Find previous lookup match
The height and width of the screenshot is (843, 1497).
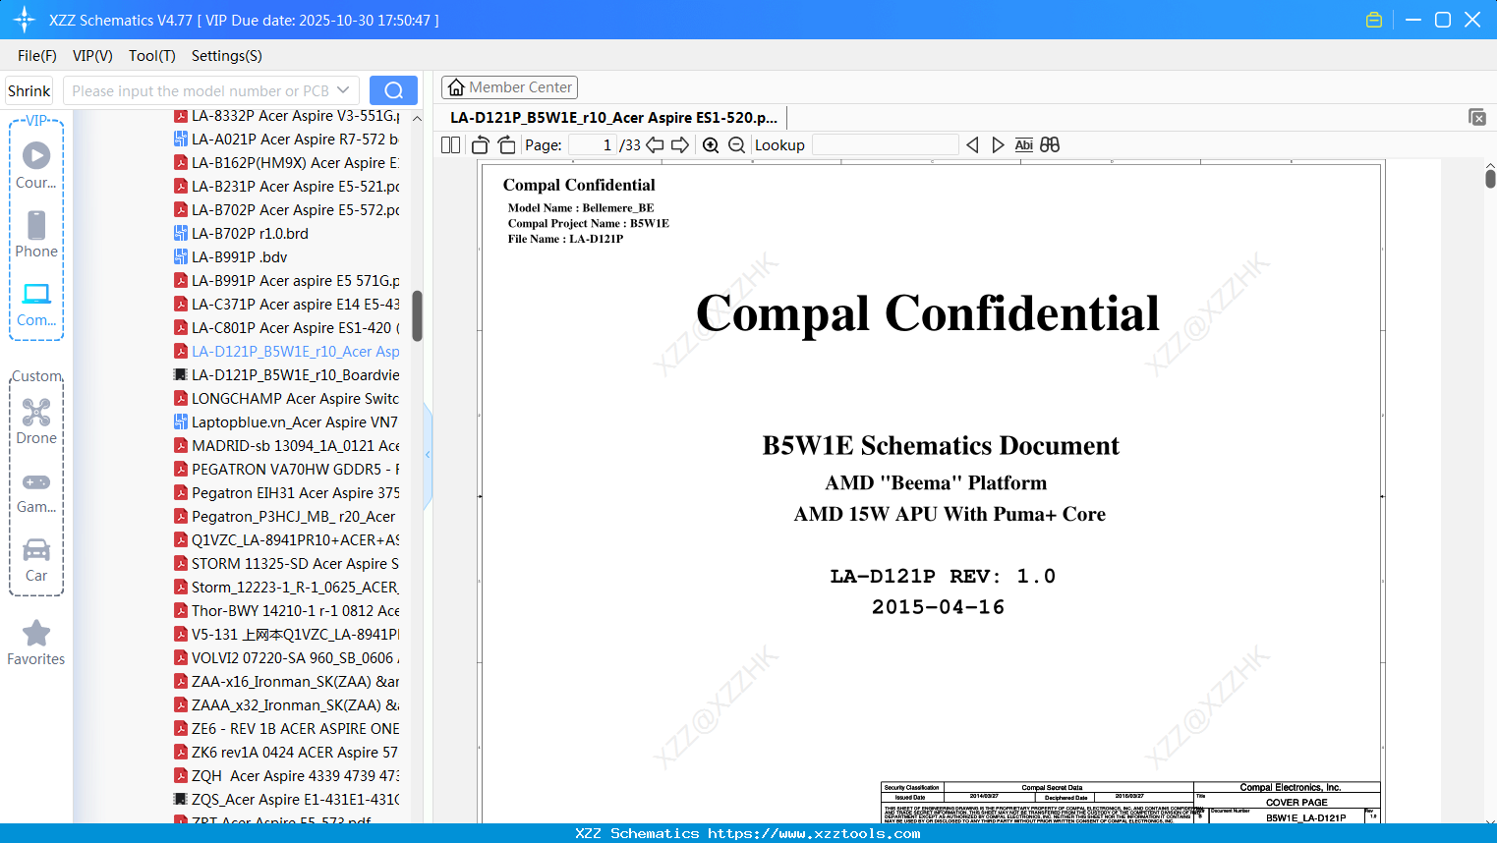point(972,145)
